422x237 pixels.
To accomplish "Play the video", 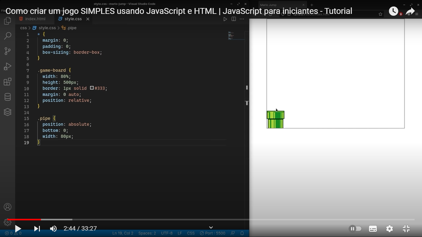I will (x=18, y=229).
